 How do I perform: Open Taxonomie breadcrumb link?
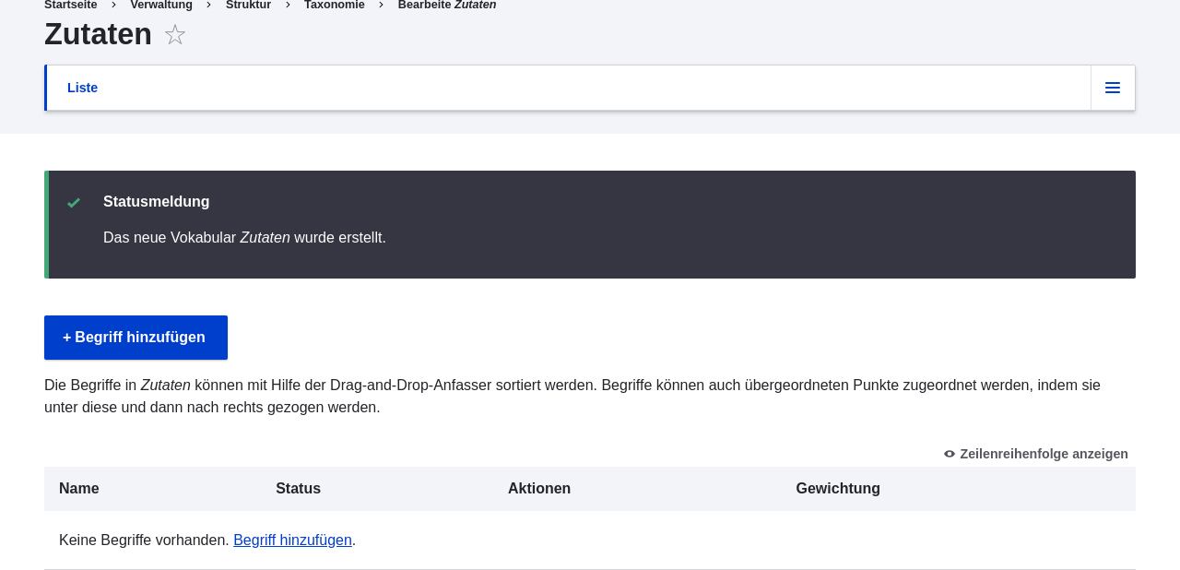tap(335, 5)
